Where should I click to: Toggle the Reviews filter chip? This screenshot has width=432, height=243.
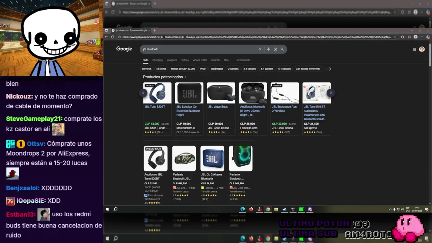(x=147, y=69)
